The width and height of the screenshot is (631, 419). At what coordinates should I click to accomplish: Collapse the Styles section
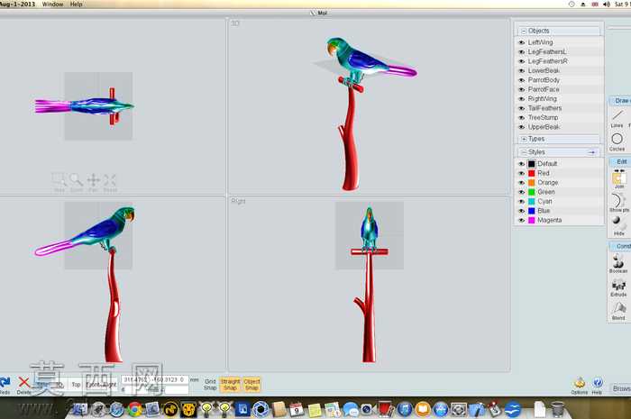pyautogui.click(x=524, y=152)
